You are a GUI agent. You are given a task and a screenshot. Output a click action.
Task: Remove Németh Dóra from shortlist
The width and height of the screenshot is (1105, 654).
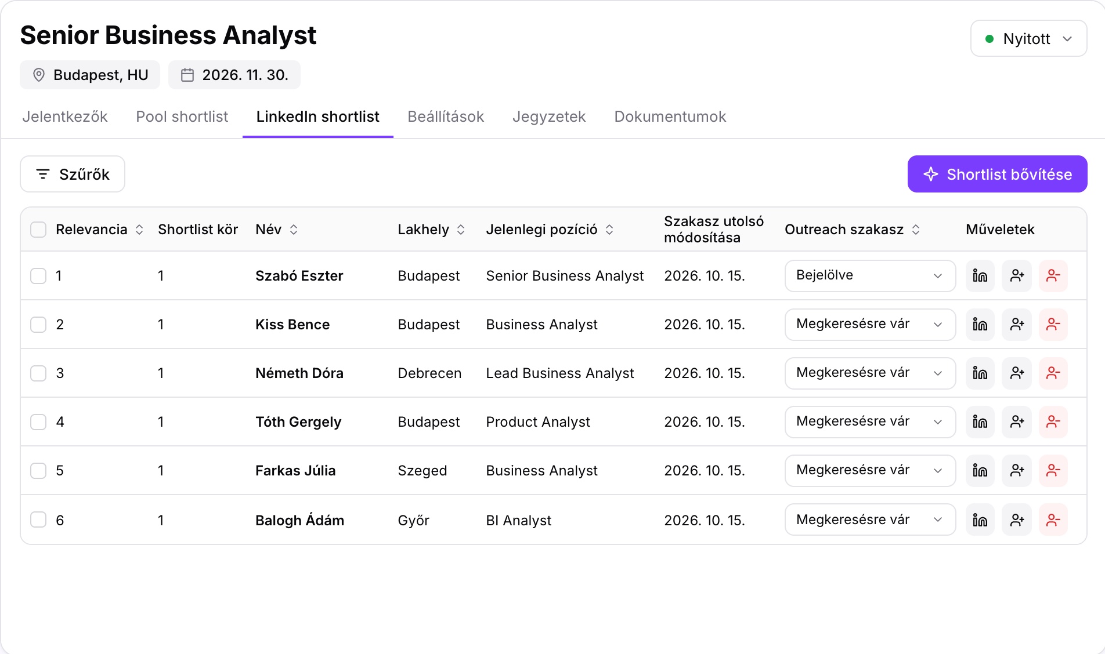click(1053, 373)
